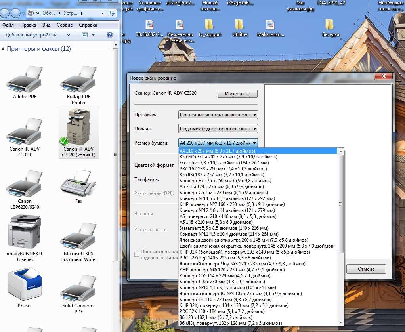Choose A5 148 x 210 мм size
The width and height of the screenshot is (405, 332).
[x=258, y=222]
